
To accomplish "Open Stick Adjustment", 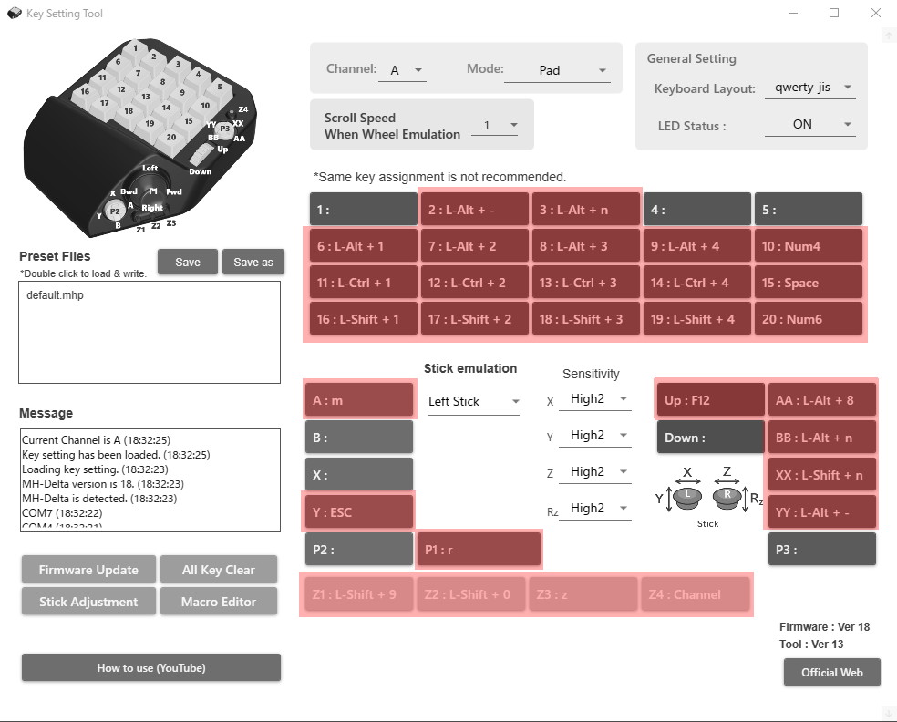I will [x=88, y=602].
